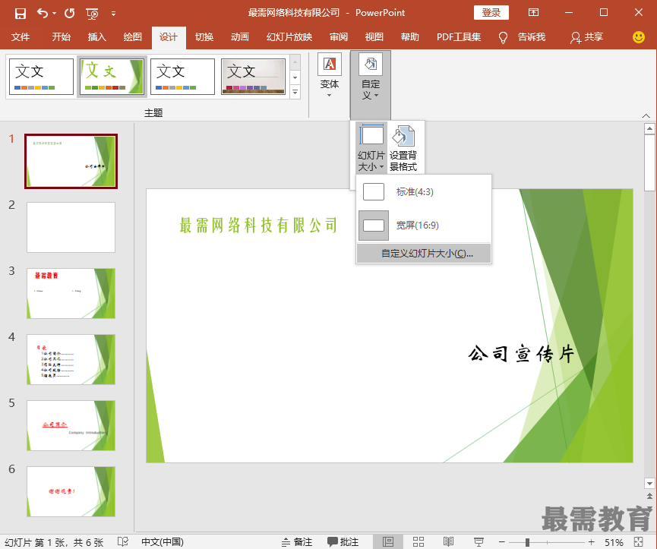The width and height of the screenshot is (657, 549).
Task: Apply the wood-floor theme thumbnail
Action: click(x=253, y=76)
